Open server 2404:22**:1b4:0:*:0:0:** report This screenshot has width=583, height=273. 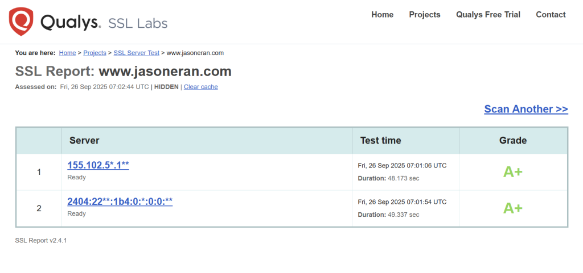[120, 201]
